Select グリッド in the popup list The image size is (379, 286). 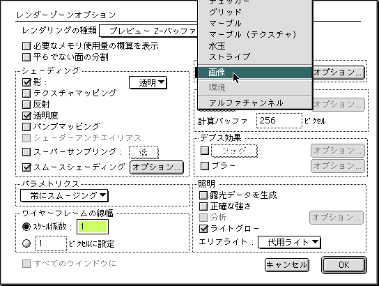coord(255,12)
